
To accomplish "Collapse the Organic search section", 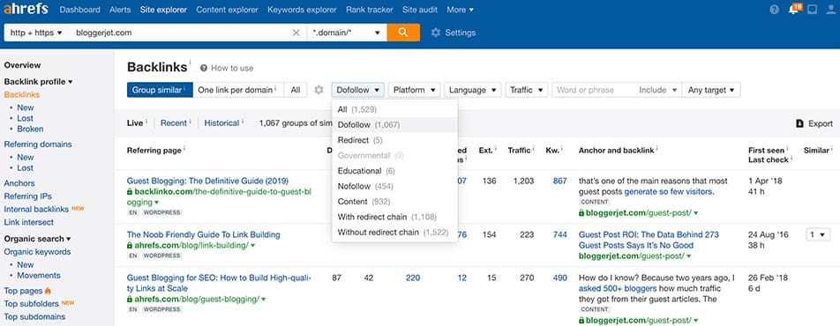I will (x=37, y=239).
